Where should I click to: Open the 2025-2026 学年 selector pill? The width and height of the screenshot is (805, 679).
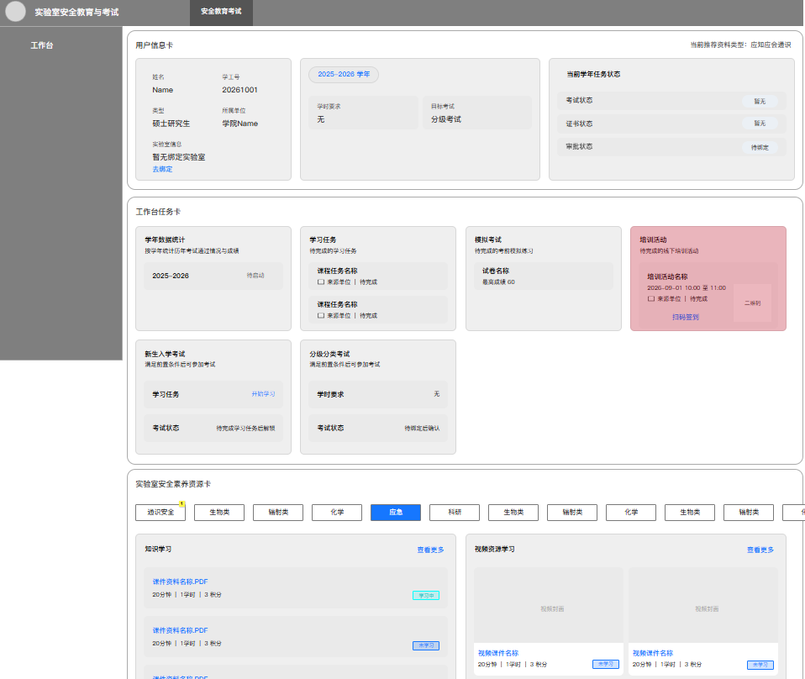tap(344, 74)
